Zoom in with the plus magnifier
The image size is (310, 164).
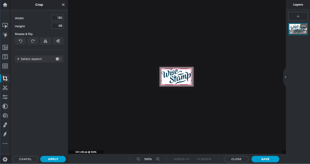(158, 159)
